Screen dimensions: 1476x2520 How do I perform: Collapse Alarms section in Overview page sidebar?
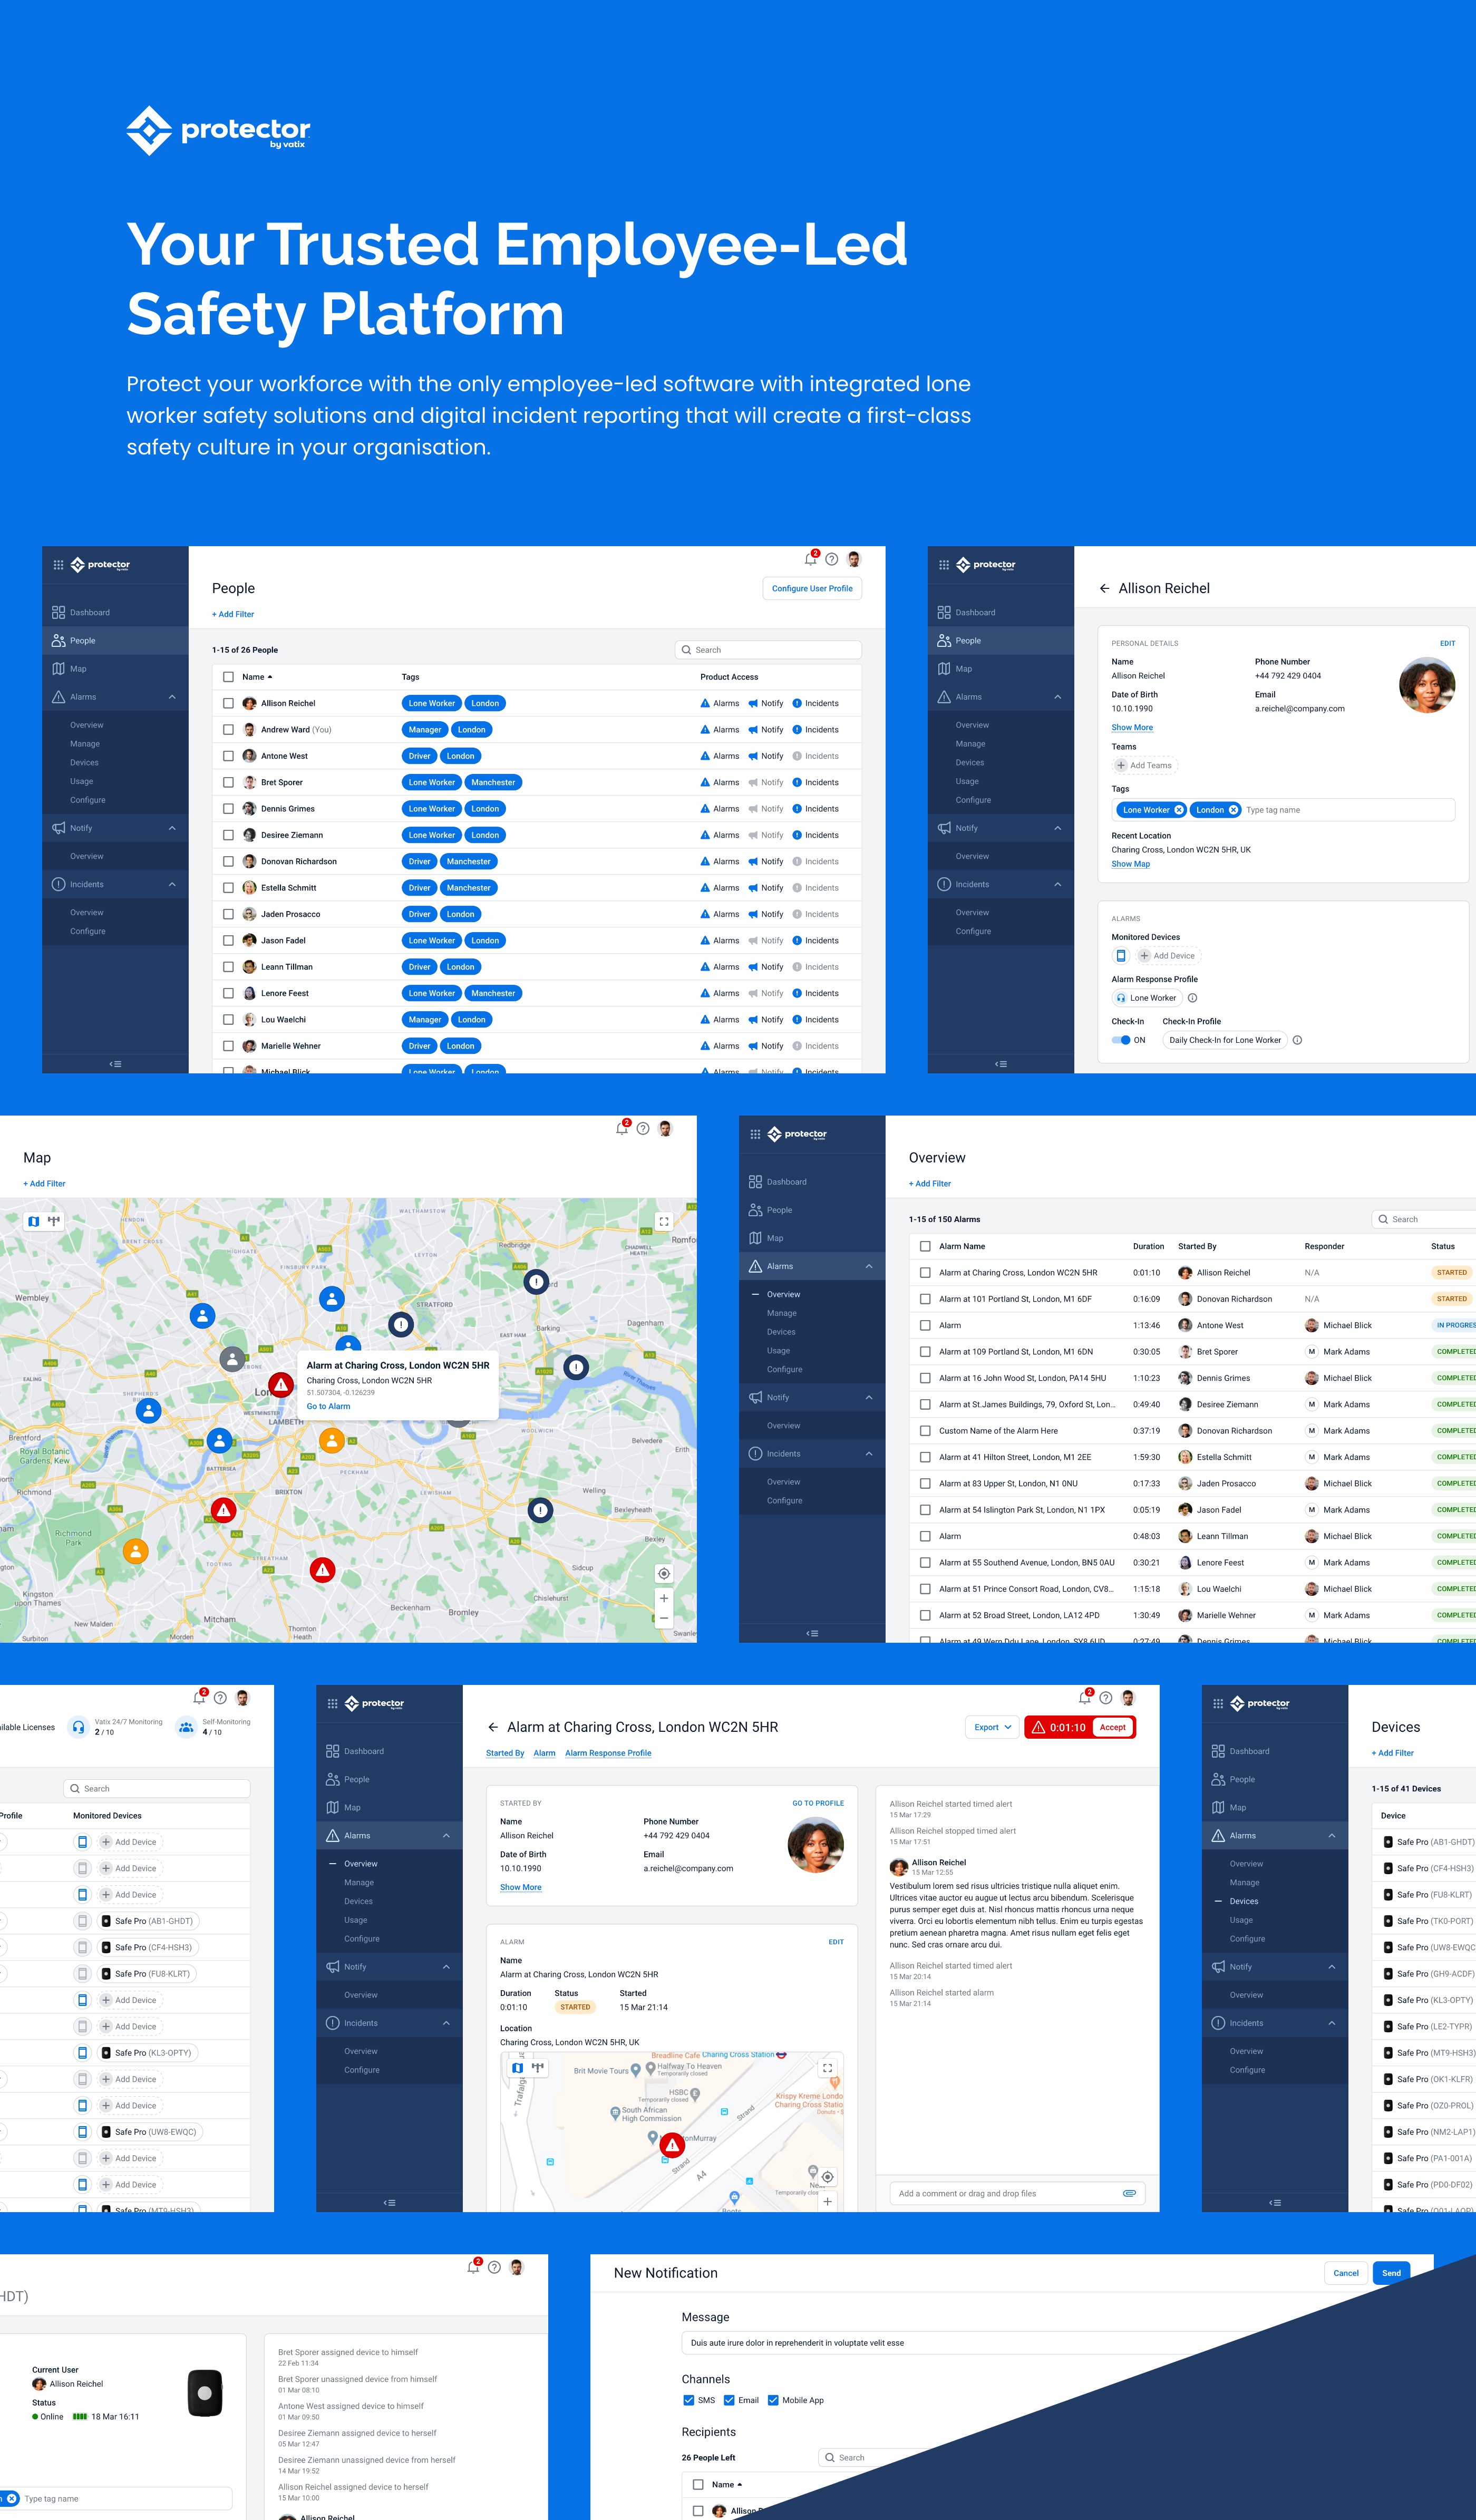click(x=869, y=1266)
